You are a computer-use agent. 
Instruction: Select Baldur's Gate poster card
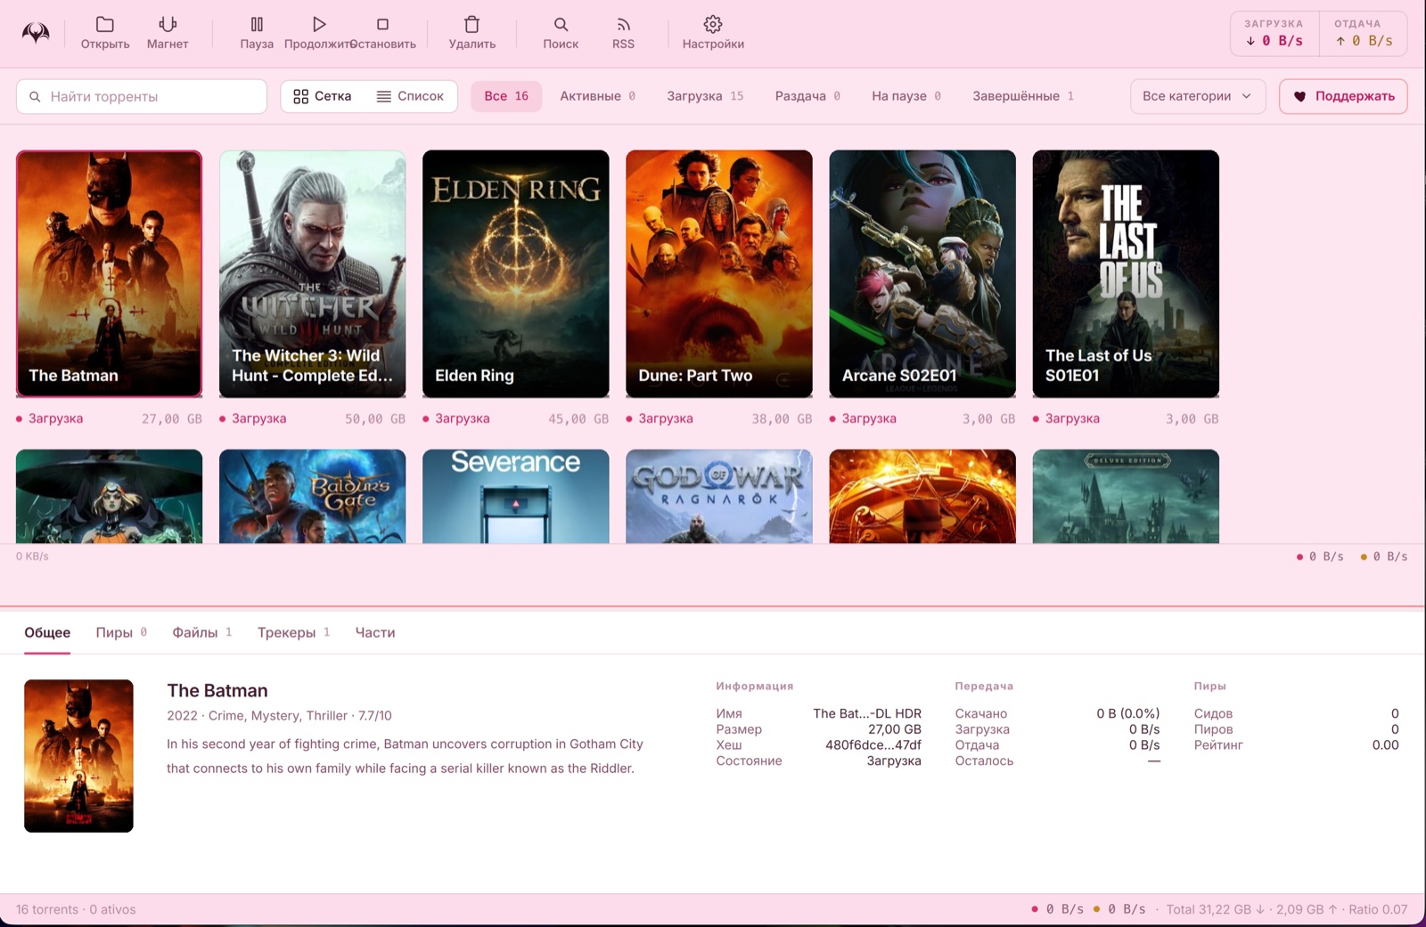coord(313,496)
